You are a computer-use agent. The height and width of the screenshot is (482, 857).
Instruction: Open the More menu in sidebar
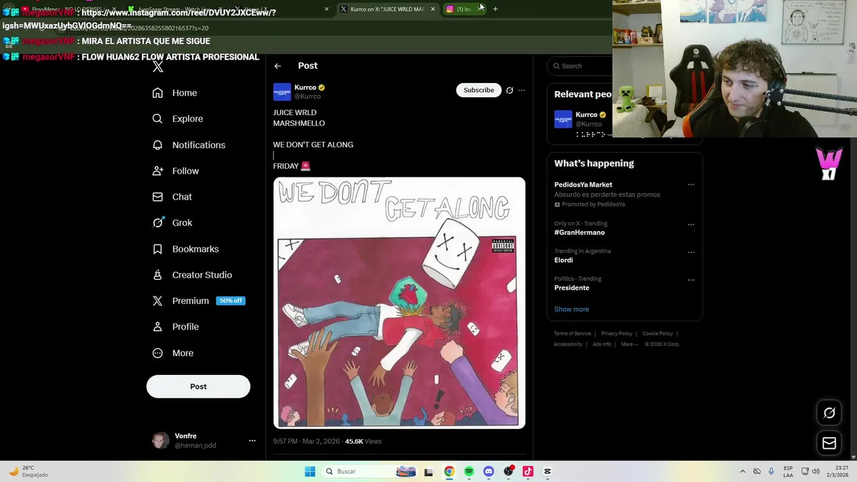[x=173, y=353]
